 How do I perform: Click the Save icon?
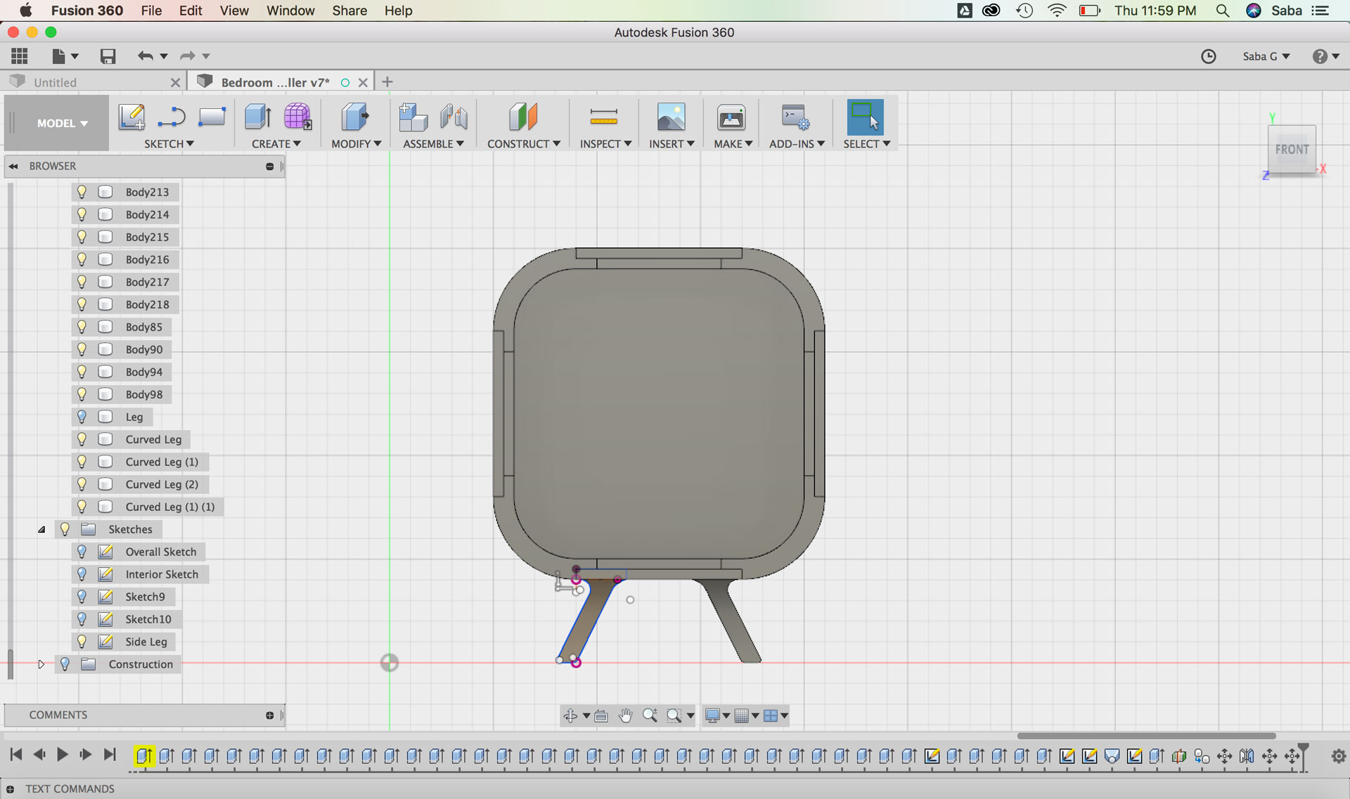[x=108, y=56]
